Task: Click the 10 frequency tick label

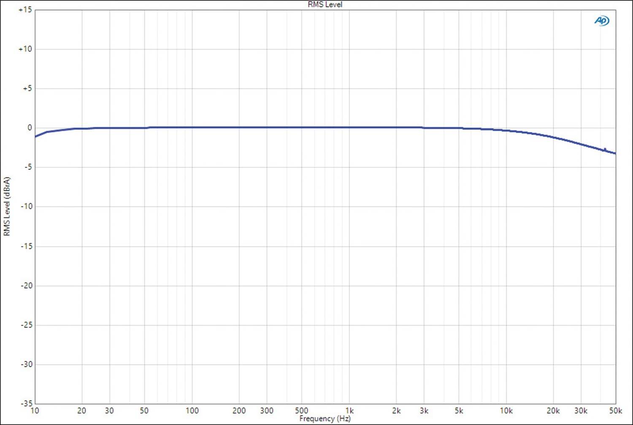Action: (35, 411)
